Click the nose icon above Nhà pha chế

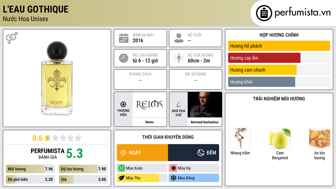pyautogui.click(x=178, y=104)
